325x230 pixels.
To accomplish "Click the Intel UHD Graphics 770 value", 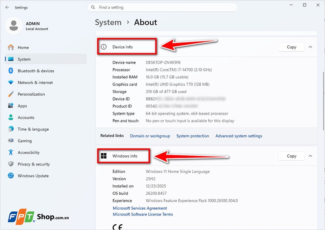I will [x=178, y=84].
